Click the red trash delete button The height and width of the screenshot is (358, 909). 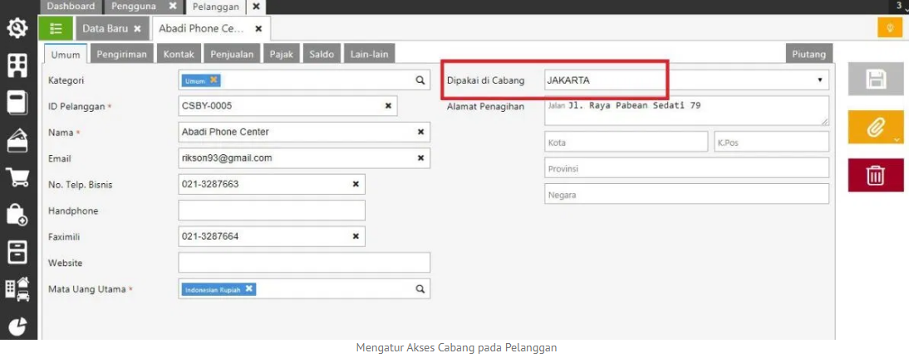click(x=875, y=175)
